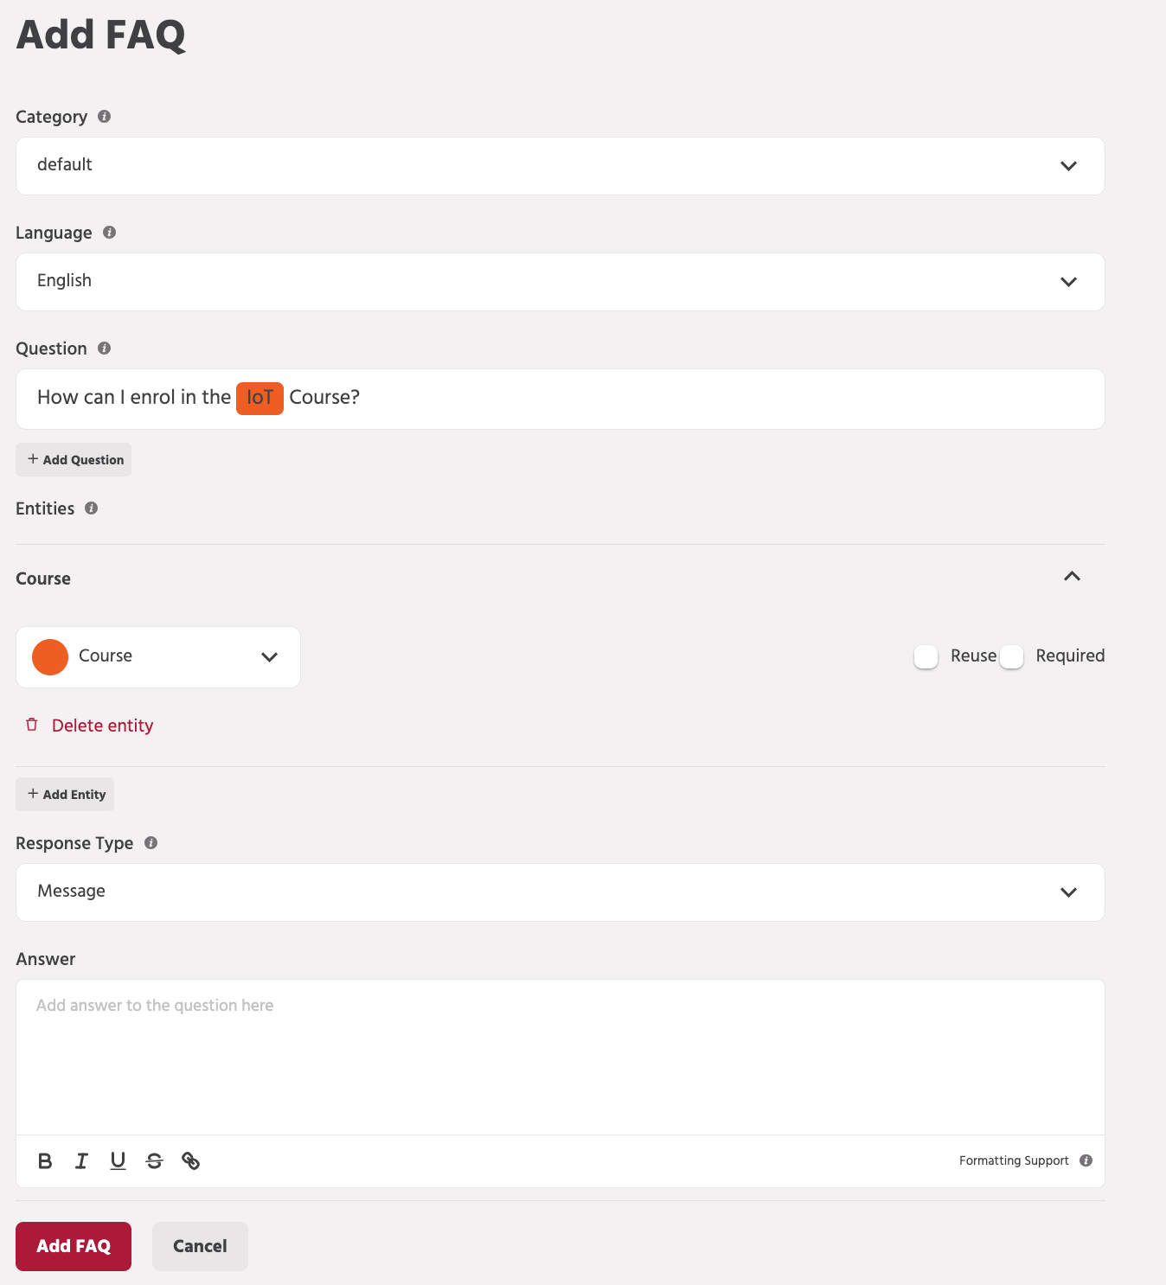Apply bold formatting to answer

click(45, 1161)
